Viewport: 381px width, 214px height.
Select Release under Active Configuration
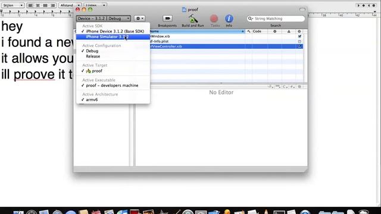(113, 56)
